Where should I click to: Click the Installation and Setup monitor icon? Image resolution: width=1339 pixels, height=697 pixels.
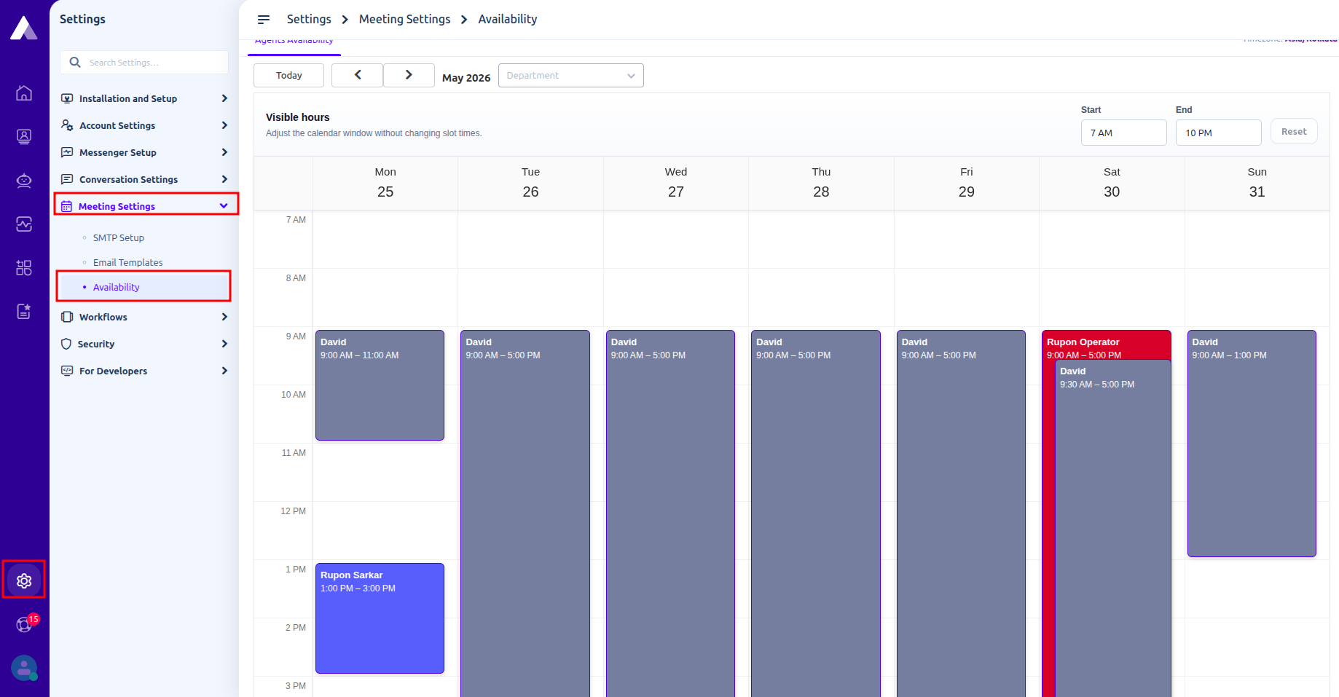click(x=67, y=98)
